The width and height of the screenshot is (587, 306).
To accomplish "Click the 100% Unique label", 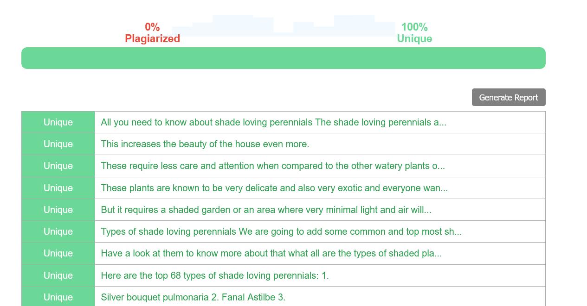I will pyautogui.click(x=414, y=33).
